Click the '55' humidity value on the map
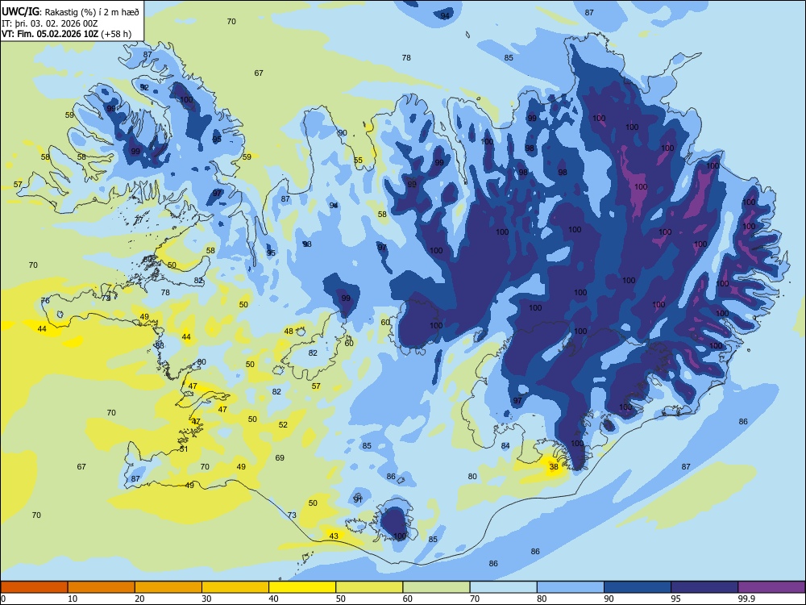 click(358, 161)
